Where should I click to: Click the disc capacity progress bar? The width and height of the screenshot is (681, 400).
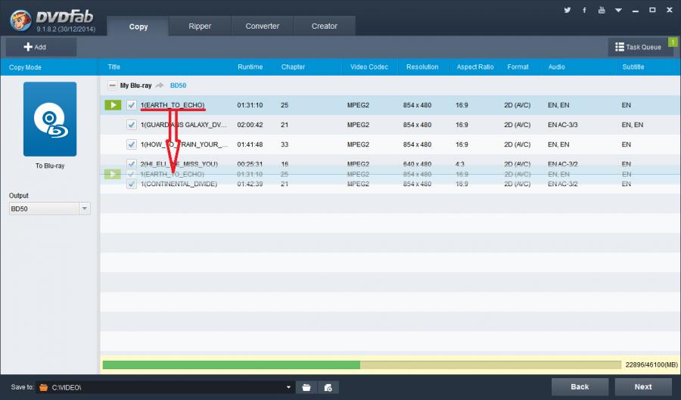pos(362,365)
